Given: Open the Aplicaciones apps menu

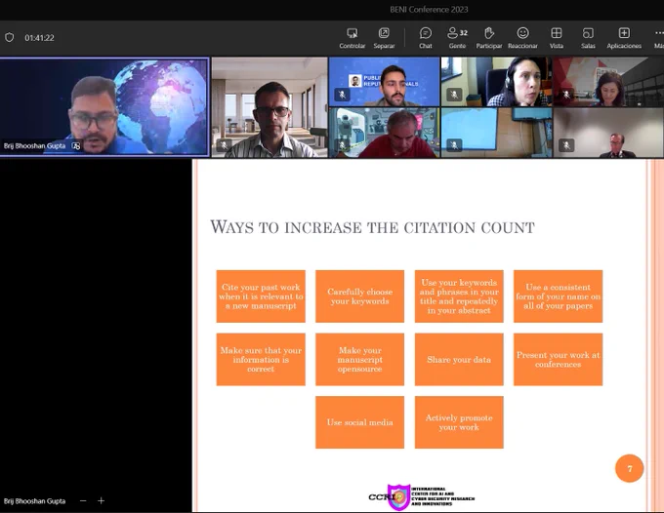Looking at the screenshot, I should (624, 38).
